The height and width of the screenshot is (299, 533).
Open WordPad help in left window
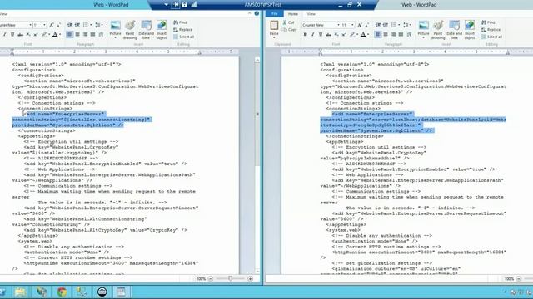tap(257, 13)
